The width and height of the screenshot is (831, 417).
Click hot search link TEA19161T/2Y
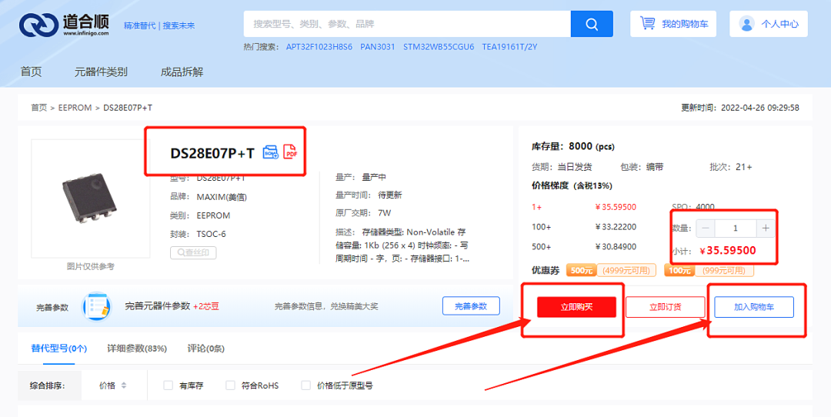point(509,47)
